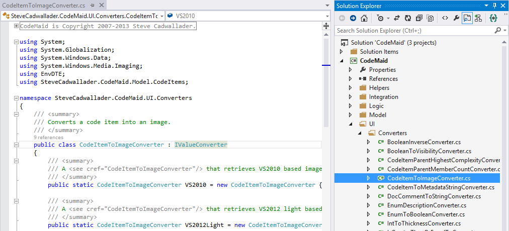Image resolution: width=509 pixels, height=231 pixels.
Task: Select CodeItemParentHighestComplexityConver file
Action: pos(444,160)
